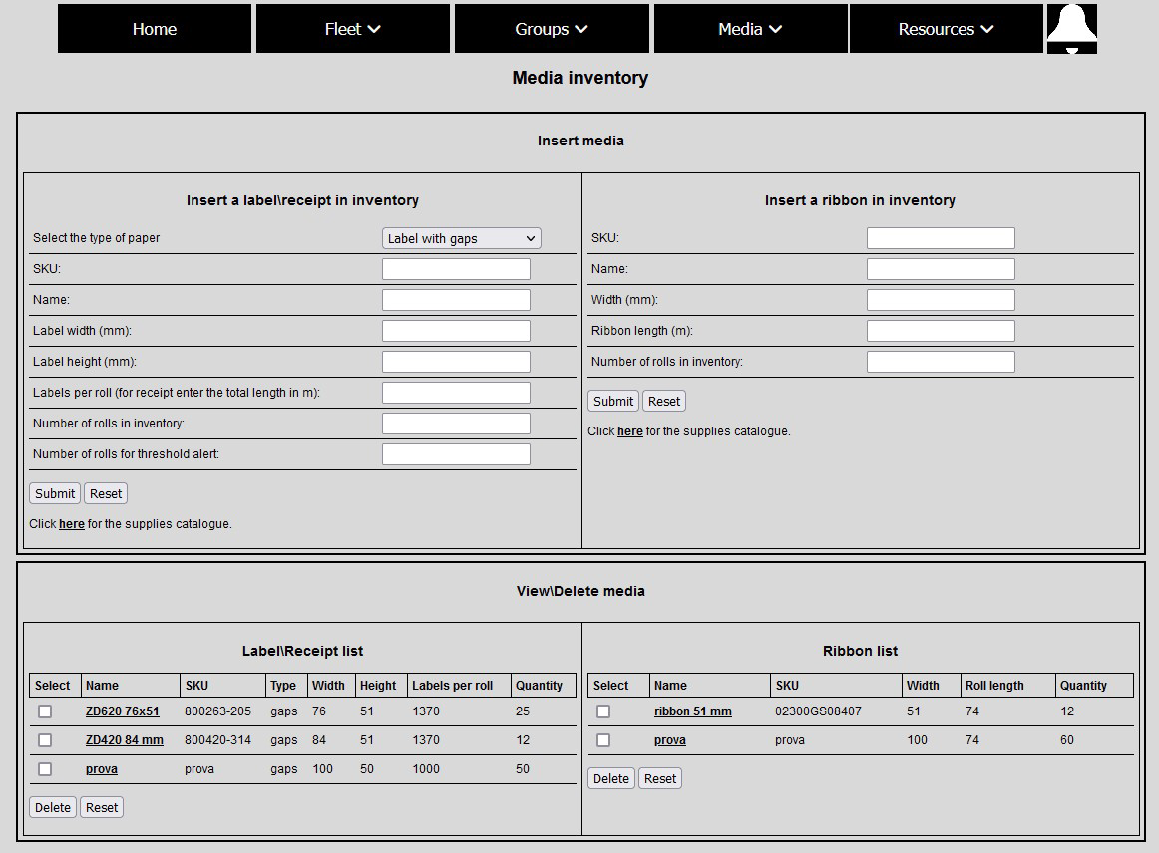
Task: Focus the label Name input field
Action: coord(456,300)
